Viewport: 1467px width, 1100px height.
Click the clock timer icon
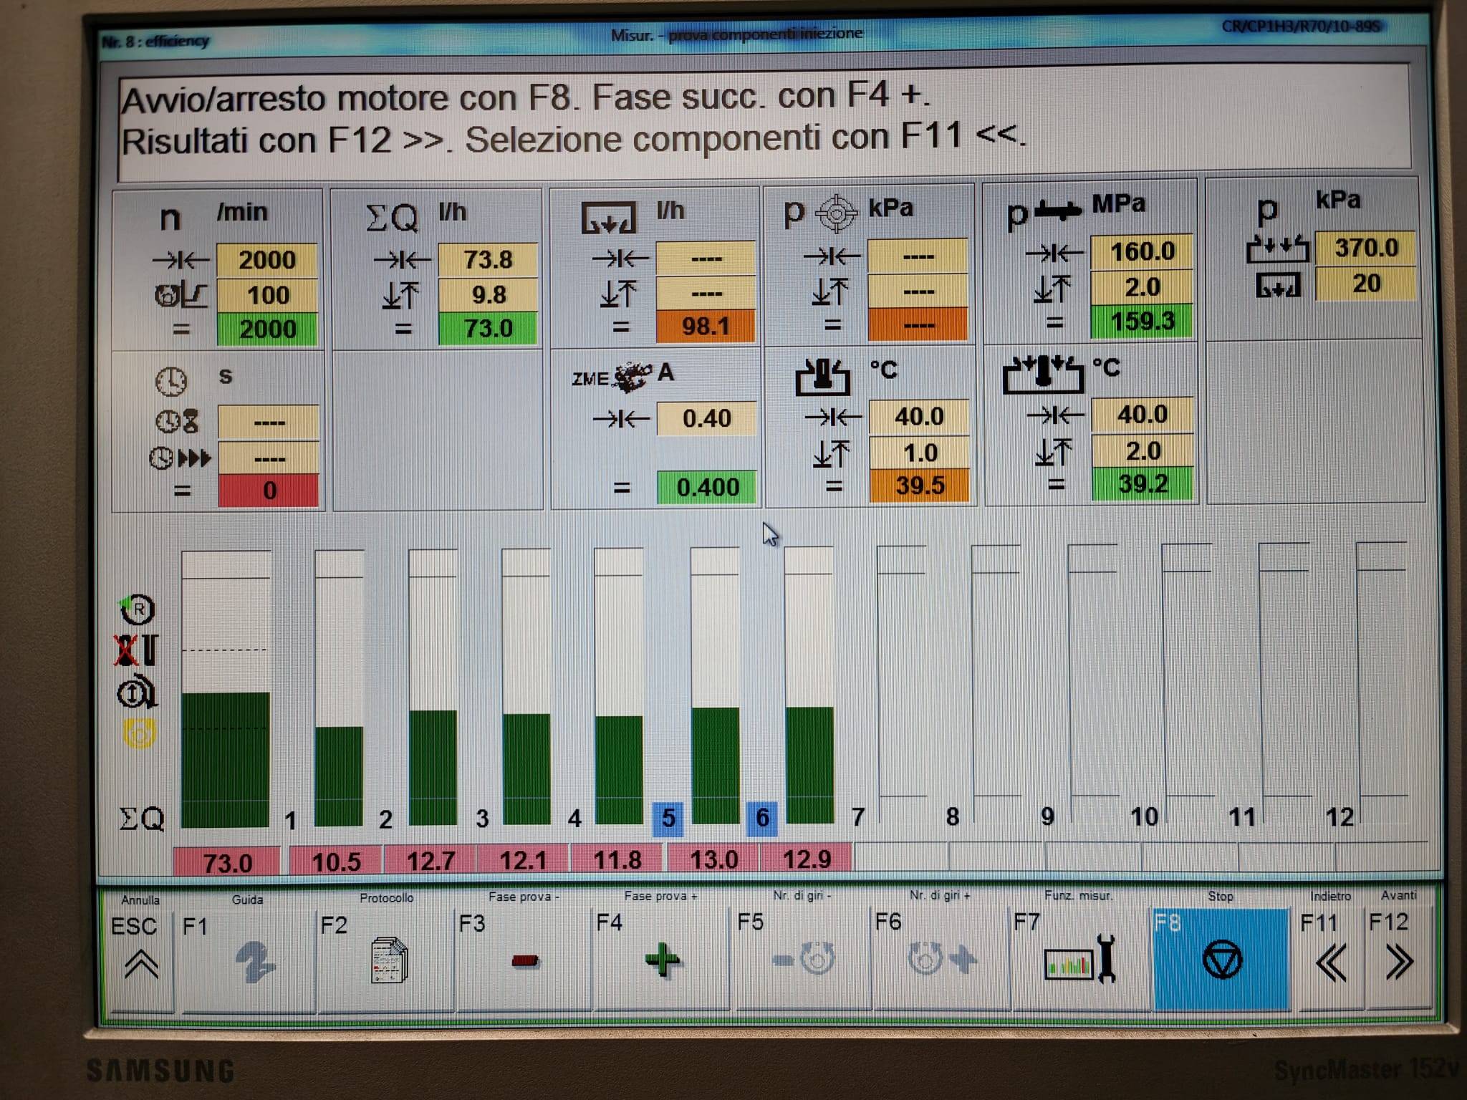coord(171,381)
